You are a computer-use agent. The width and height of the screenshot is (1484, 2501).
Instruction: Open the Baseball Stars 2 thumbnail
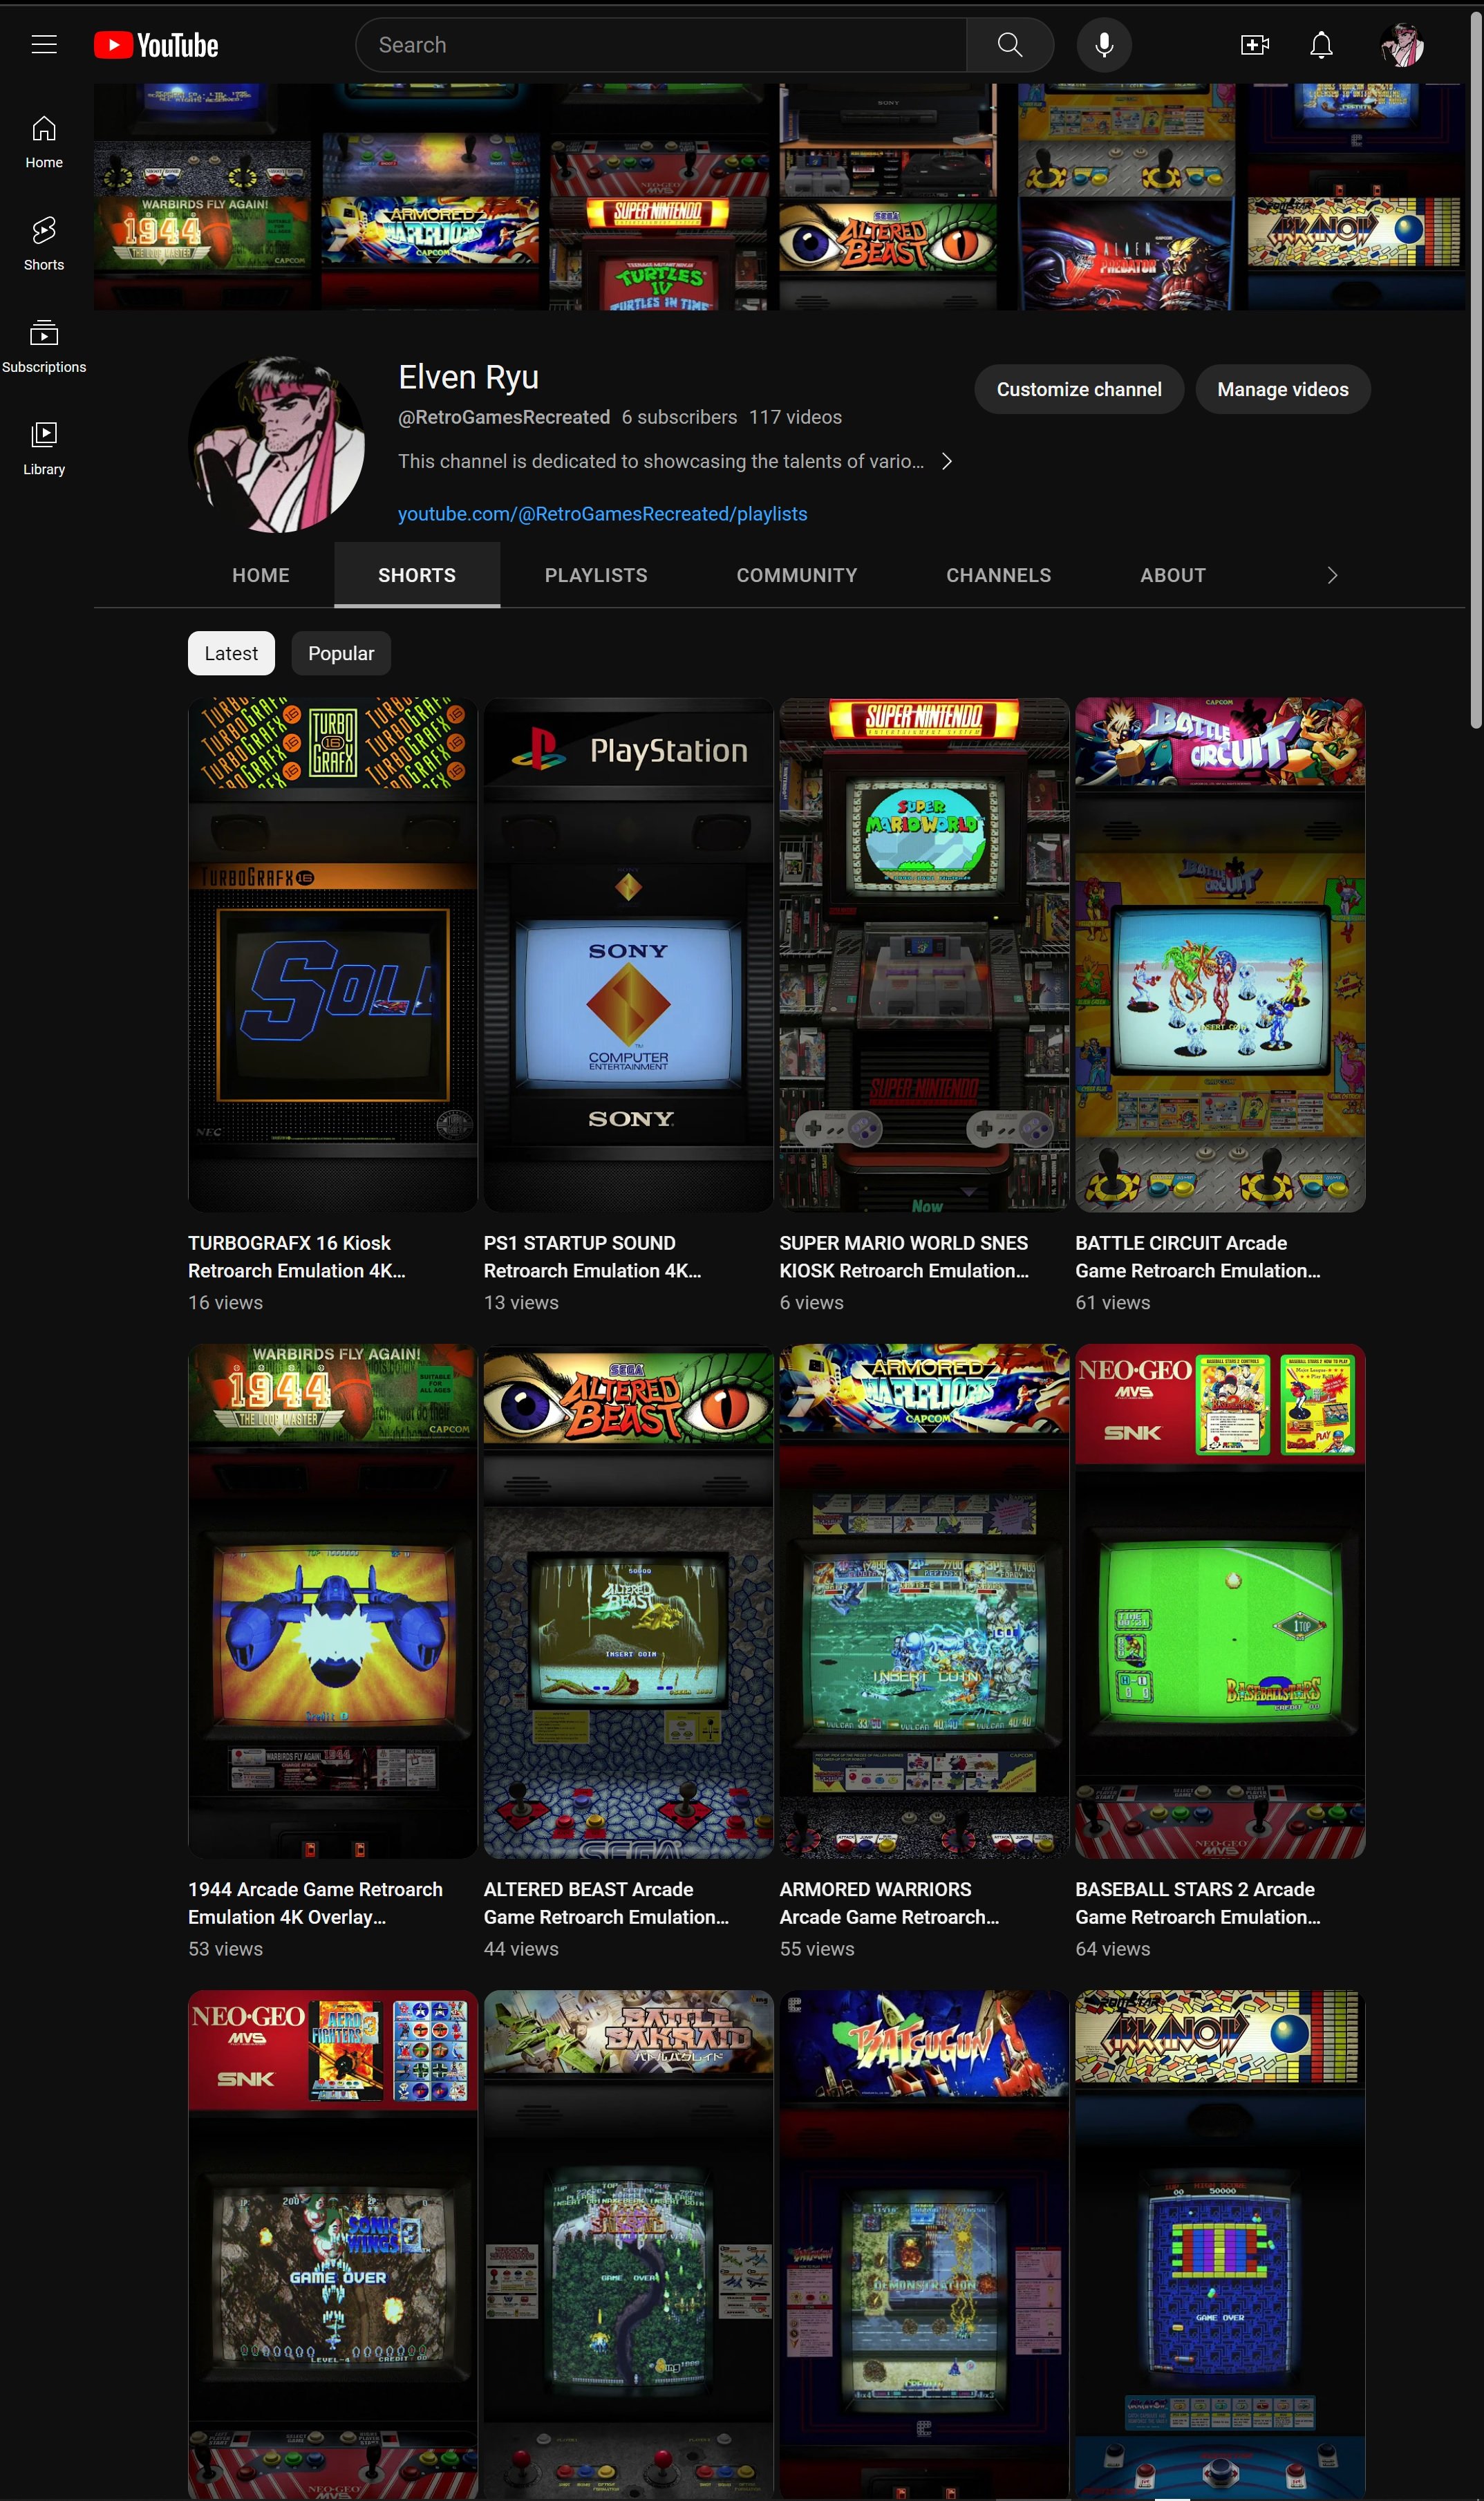(x=1220, y=1601)
